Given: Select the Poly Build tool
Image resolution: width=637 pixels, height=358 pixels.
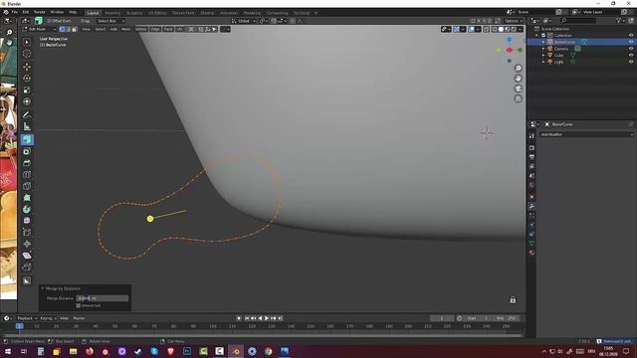Looking at the screenshot, I should pos(27,198).
